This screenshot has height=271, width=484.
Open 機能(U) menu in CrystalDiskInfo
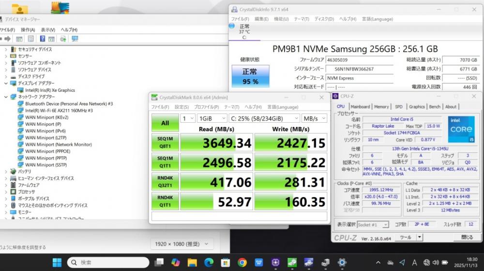pyautogui.click(x=281, y=19)
